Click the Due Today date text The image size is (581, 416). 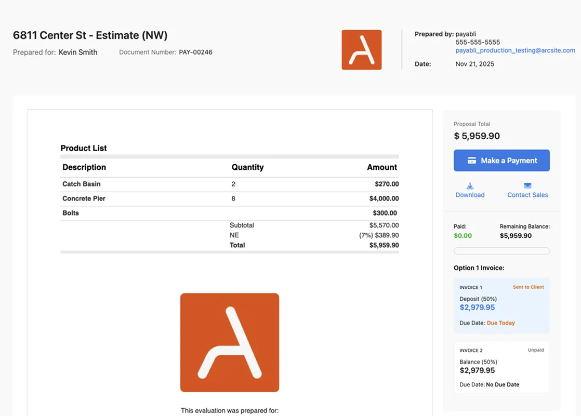pos(500,323)
